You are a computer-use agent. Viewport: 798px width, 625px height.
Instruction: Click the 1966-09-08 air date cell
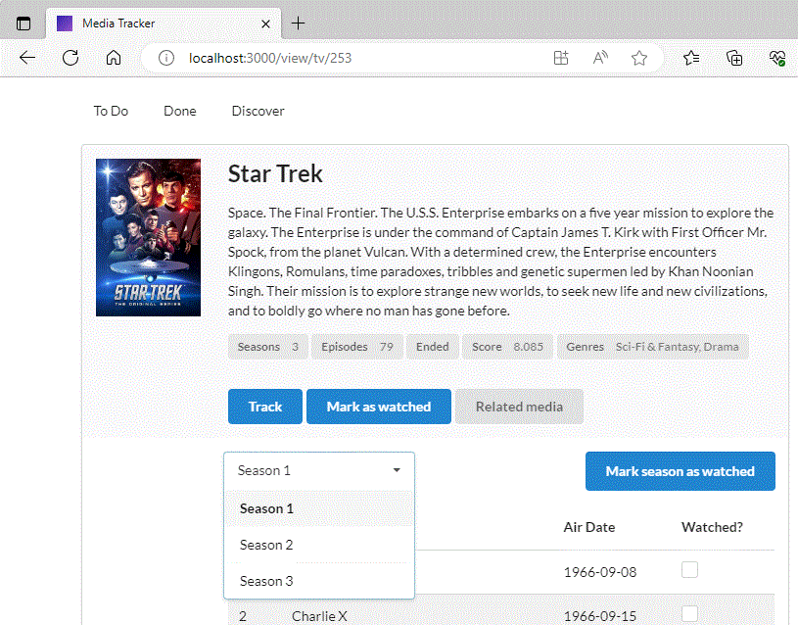coord(600,572)
